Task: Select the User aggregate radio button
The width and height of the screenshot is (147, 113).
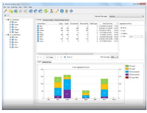Action: pyautogui.click(x=121, y=31)
